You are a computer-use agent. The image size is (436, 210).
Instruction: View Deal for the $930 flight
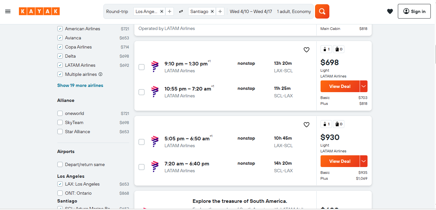[x=340, y=161]
